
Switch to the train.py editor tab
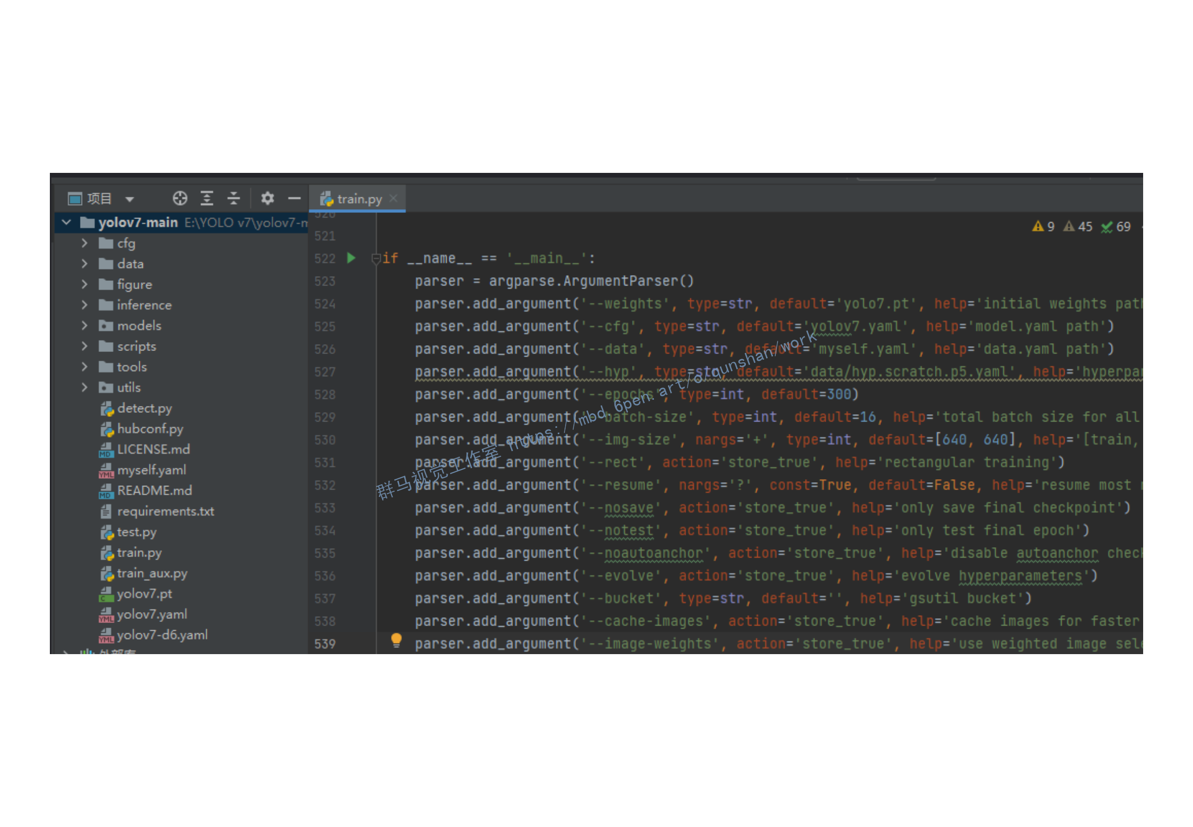click(358, 199)
